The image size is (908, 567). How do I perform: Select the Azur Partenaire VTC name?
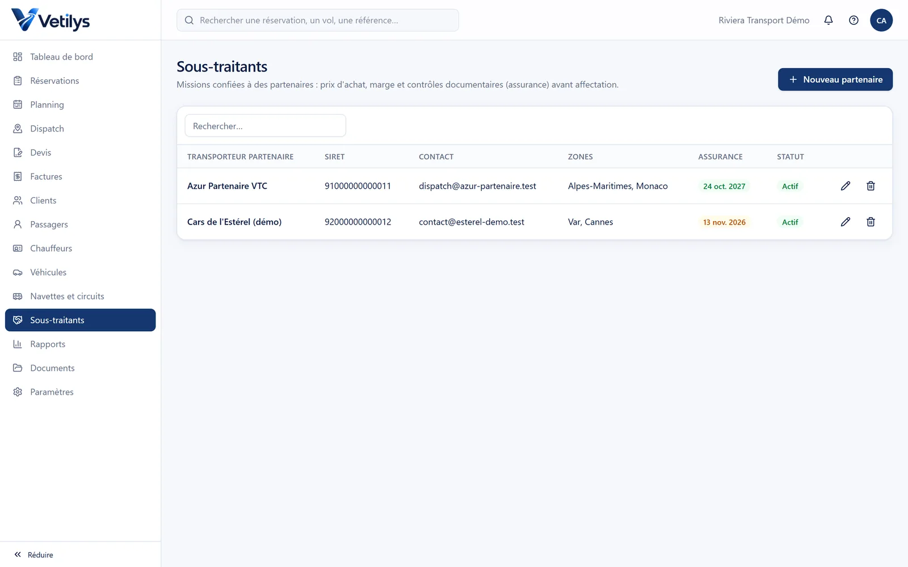coord(227,186)
